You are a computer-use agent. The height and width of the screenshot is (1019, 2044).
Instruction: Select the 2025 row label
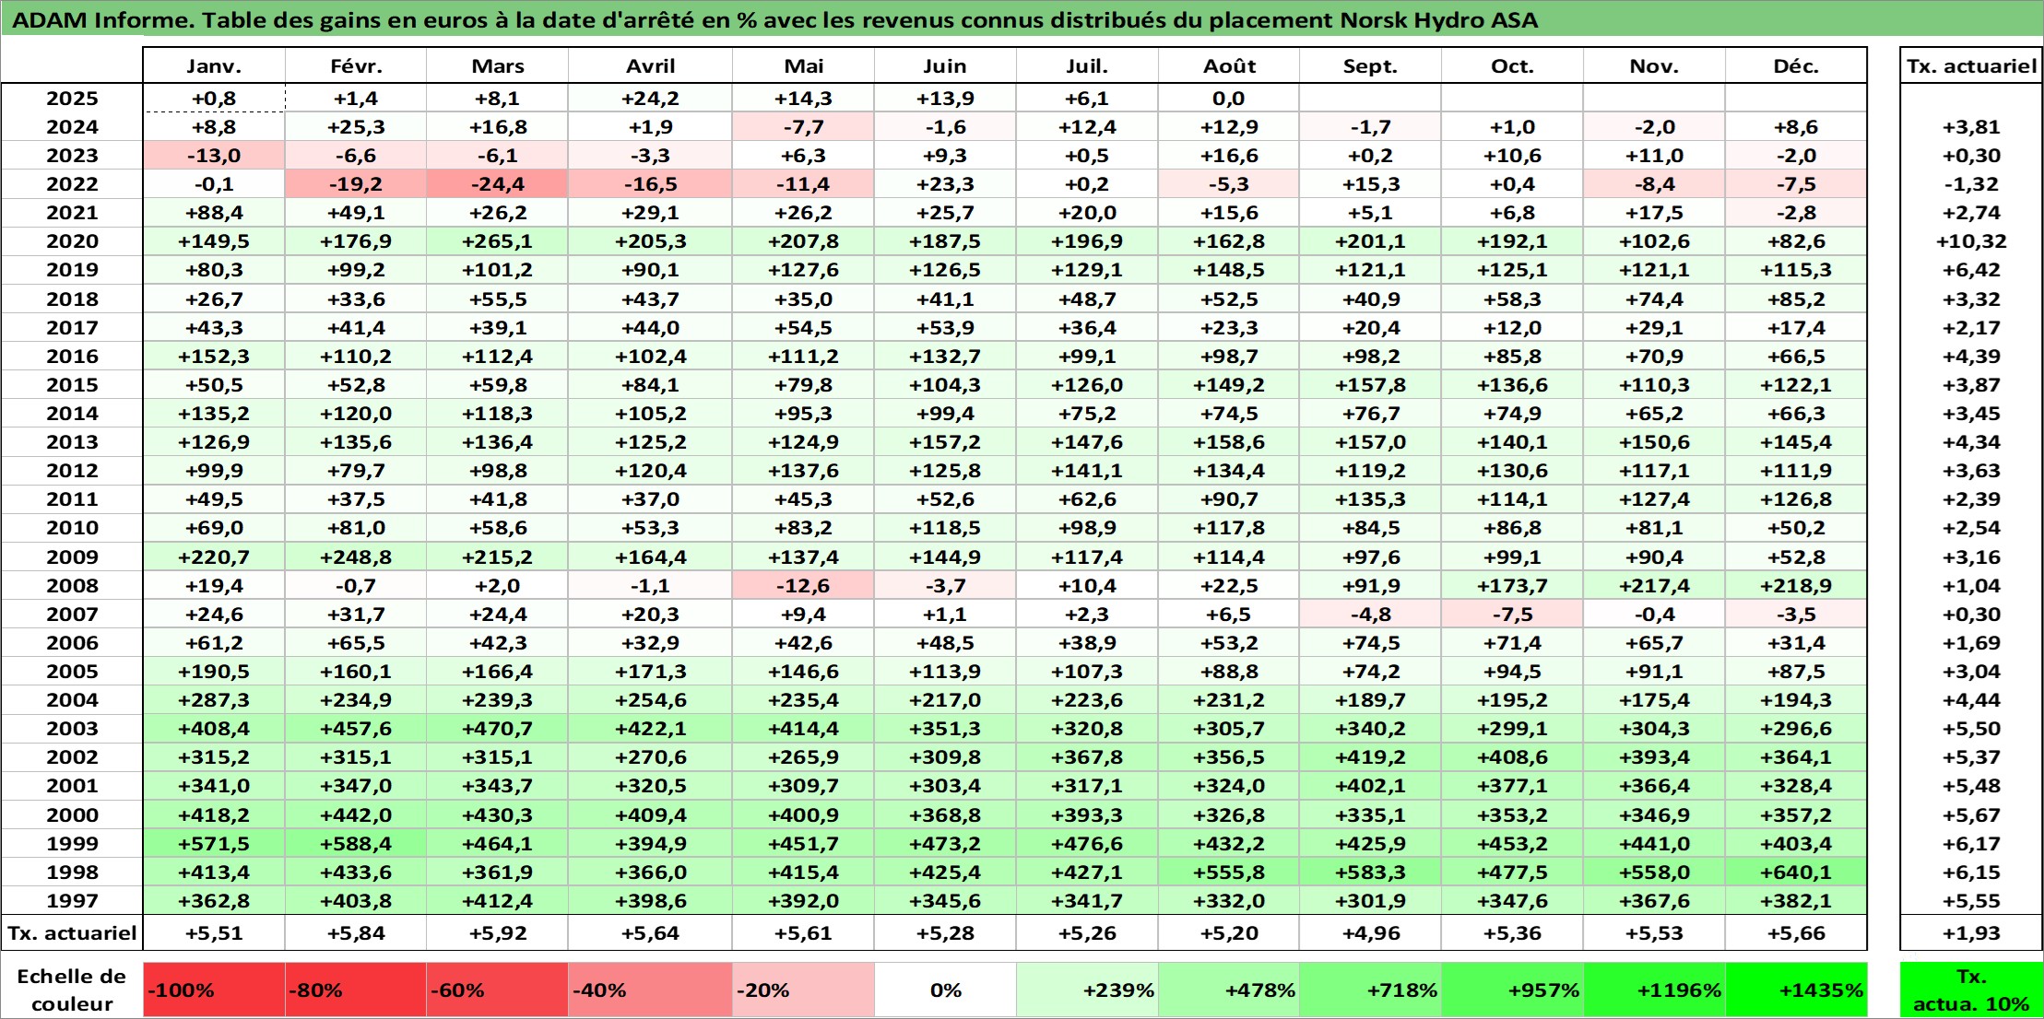pyautogui.click(x=72, y=99)
